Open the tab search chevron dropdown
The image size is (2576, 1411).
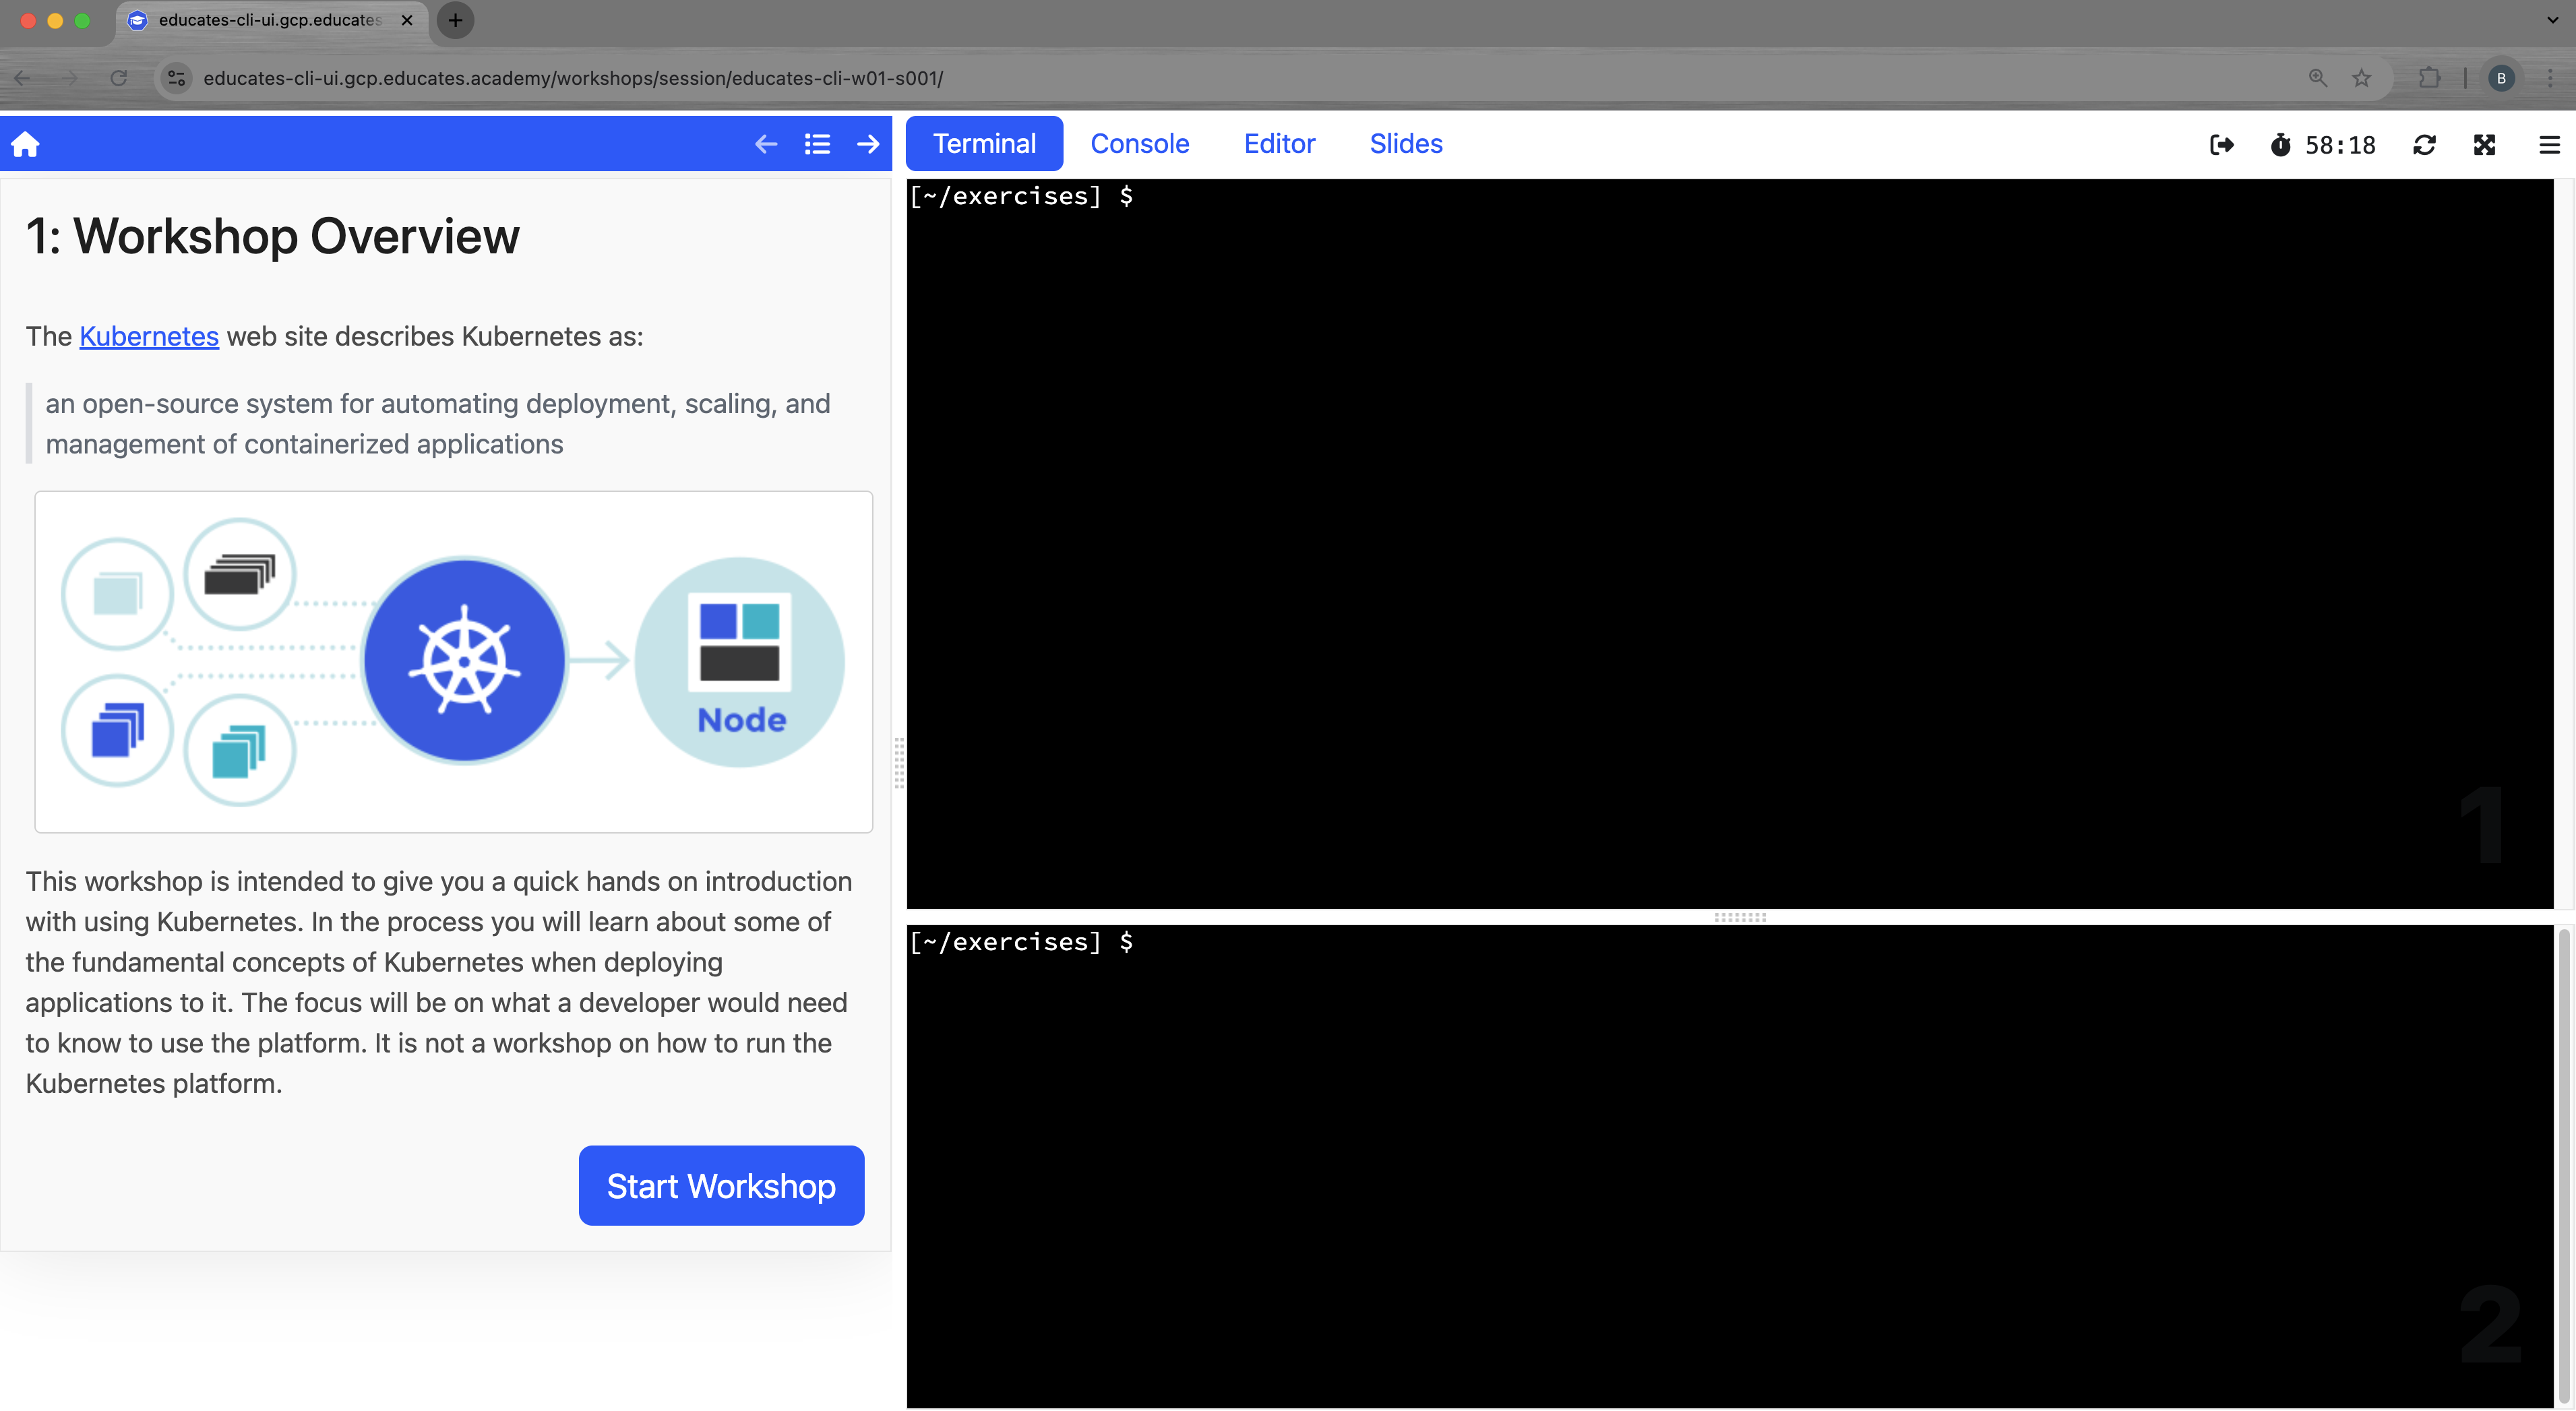2552,20
